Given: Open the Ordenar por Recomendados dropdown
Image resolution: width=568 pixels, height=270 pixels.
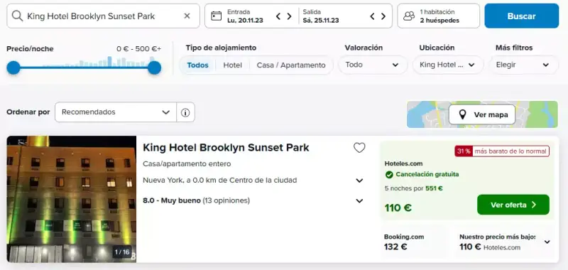Looking at the screenshot, I should point(116,112).
